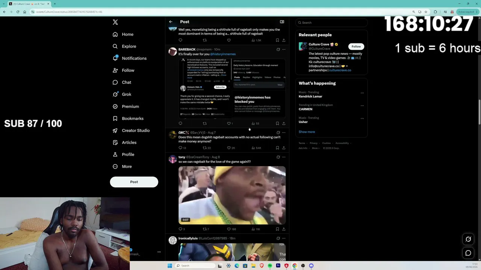Bookmark the top reply with 1.5K views
The height and width of the screenshot is (270, 481).
tap(277, 40)
